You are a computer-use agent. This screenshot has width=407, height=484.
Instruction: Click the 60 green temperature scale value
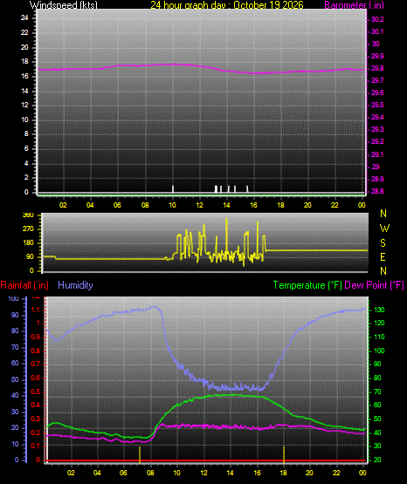tap(377, 405)
